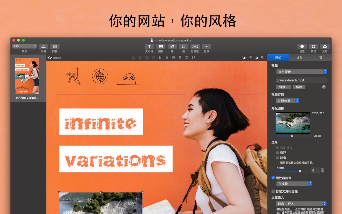Click the 36.8s time label
This screenshot has height=214, width=342.
pyautogui.click(x=318, y=136)
